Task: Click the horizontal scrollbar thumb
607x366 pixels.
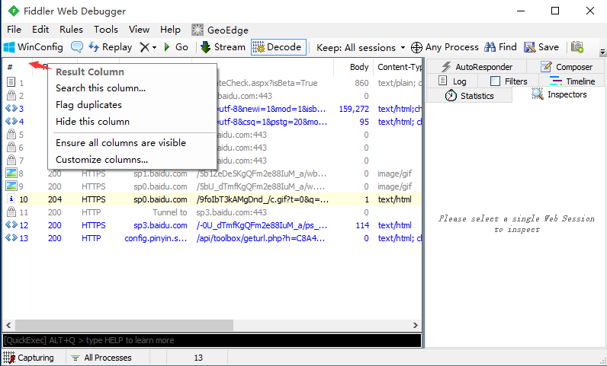Action: (124, 325)
